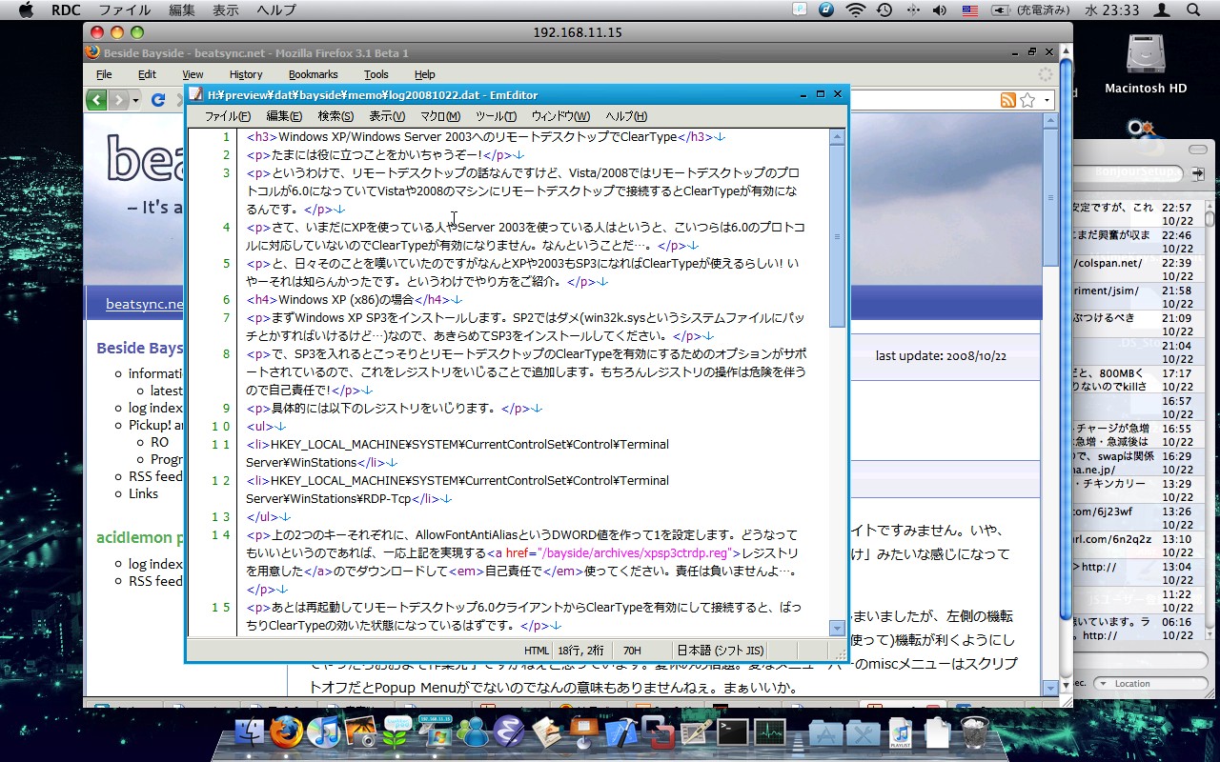This screenshot has width=1220, height=762.
Task: Bookmark page with the star icon
Action: [x=1027, y=100]
